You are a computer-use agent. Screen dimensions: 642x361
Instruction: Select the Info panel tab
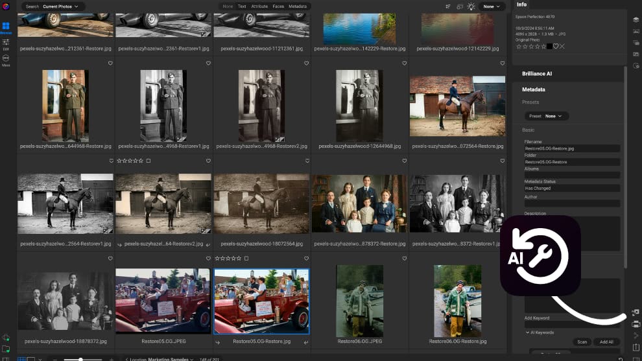[x=521, y=5]
